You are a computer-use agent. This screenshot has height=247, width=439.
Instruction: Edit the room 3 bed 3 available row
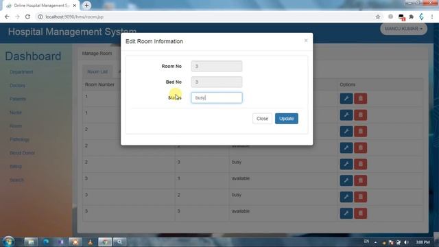(346, 213)
